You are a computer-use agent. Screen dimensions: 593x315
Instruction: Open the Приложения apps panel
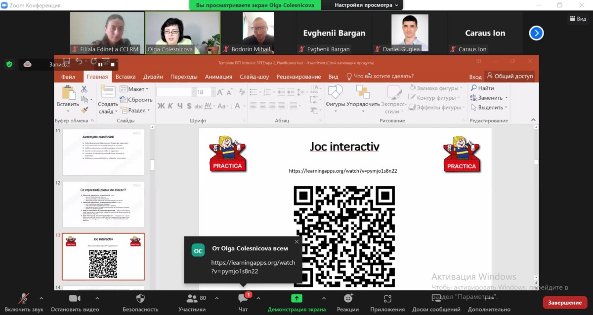387,302
